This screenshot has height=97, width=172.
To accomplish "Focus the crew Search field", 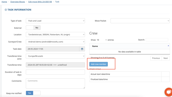I will click(157, 40).
